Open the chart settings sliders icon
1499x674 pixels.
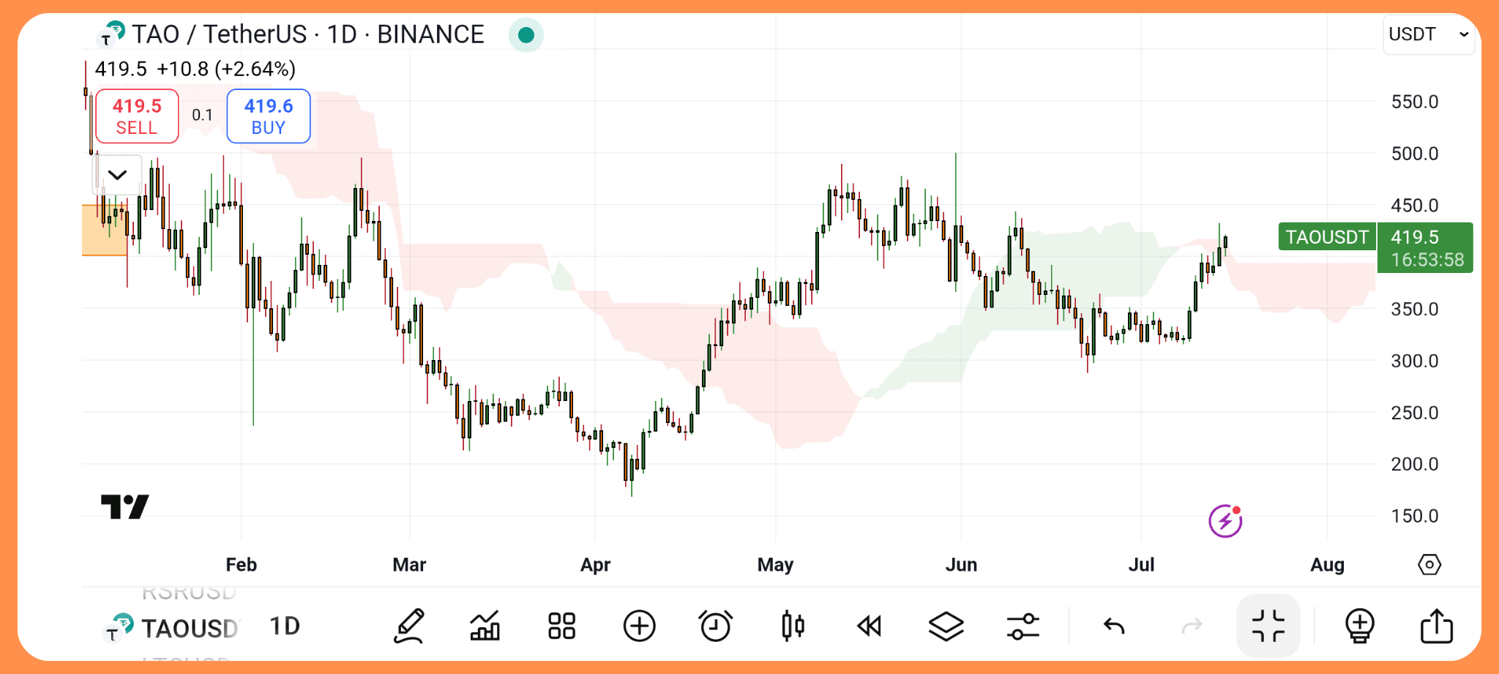point(1023,626)
